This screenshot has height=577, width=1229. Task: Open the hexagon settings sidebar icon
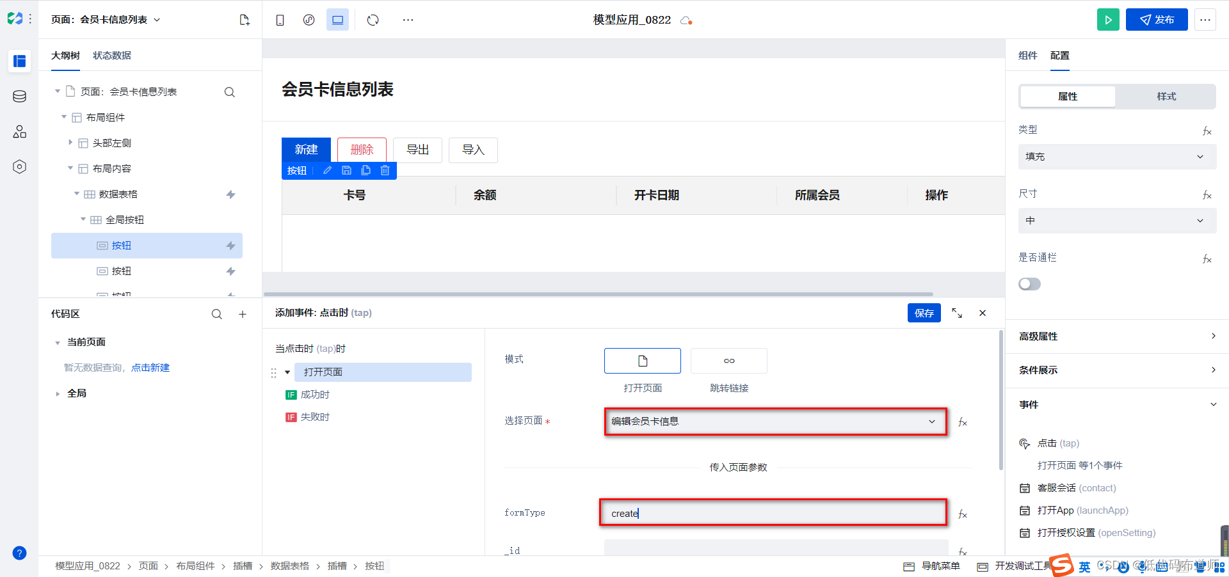tap(19, 167)
